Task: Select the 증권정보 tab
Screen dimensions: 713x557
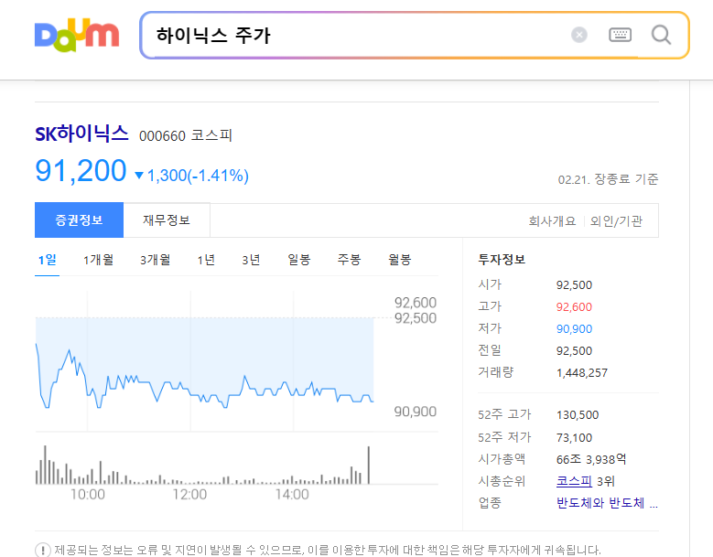Action: [x=79, y=220]
